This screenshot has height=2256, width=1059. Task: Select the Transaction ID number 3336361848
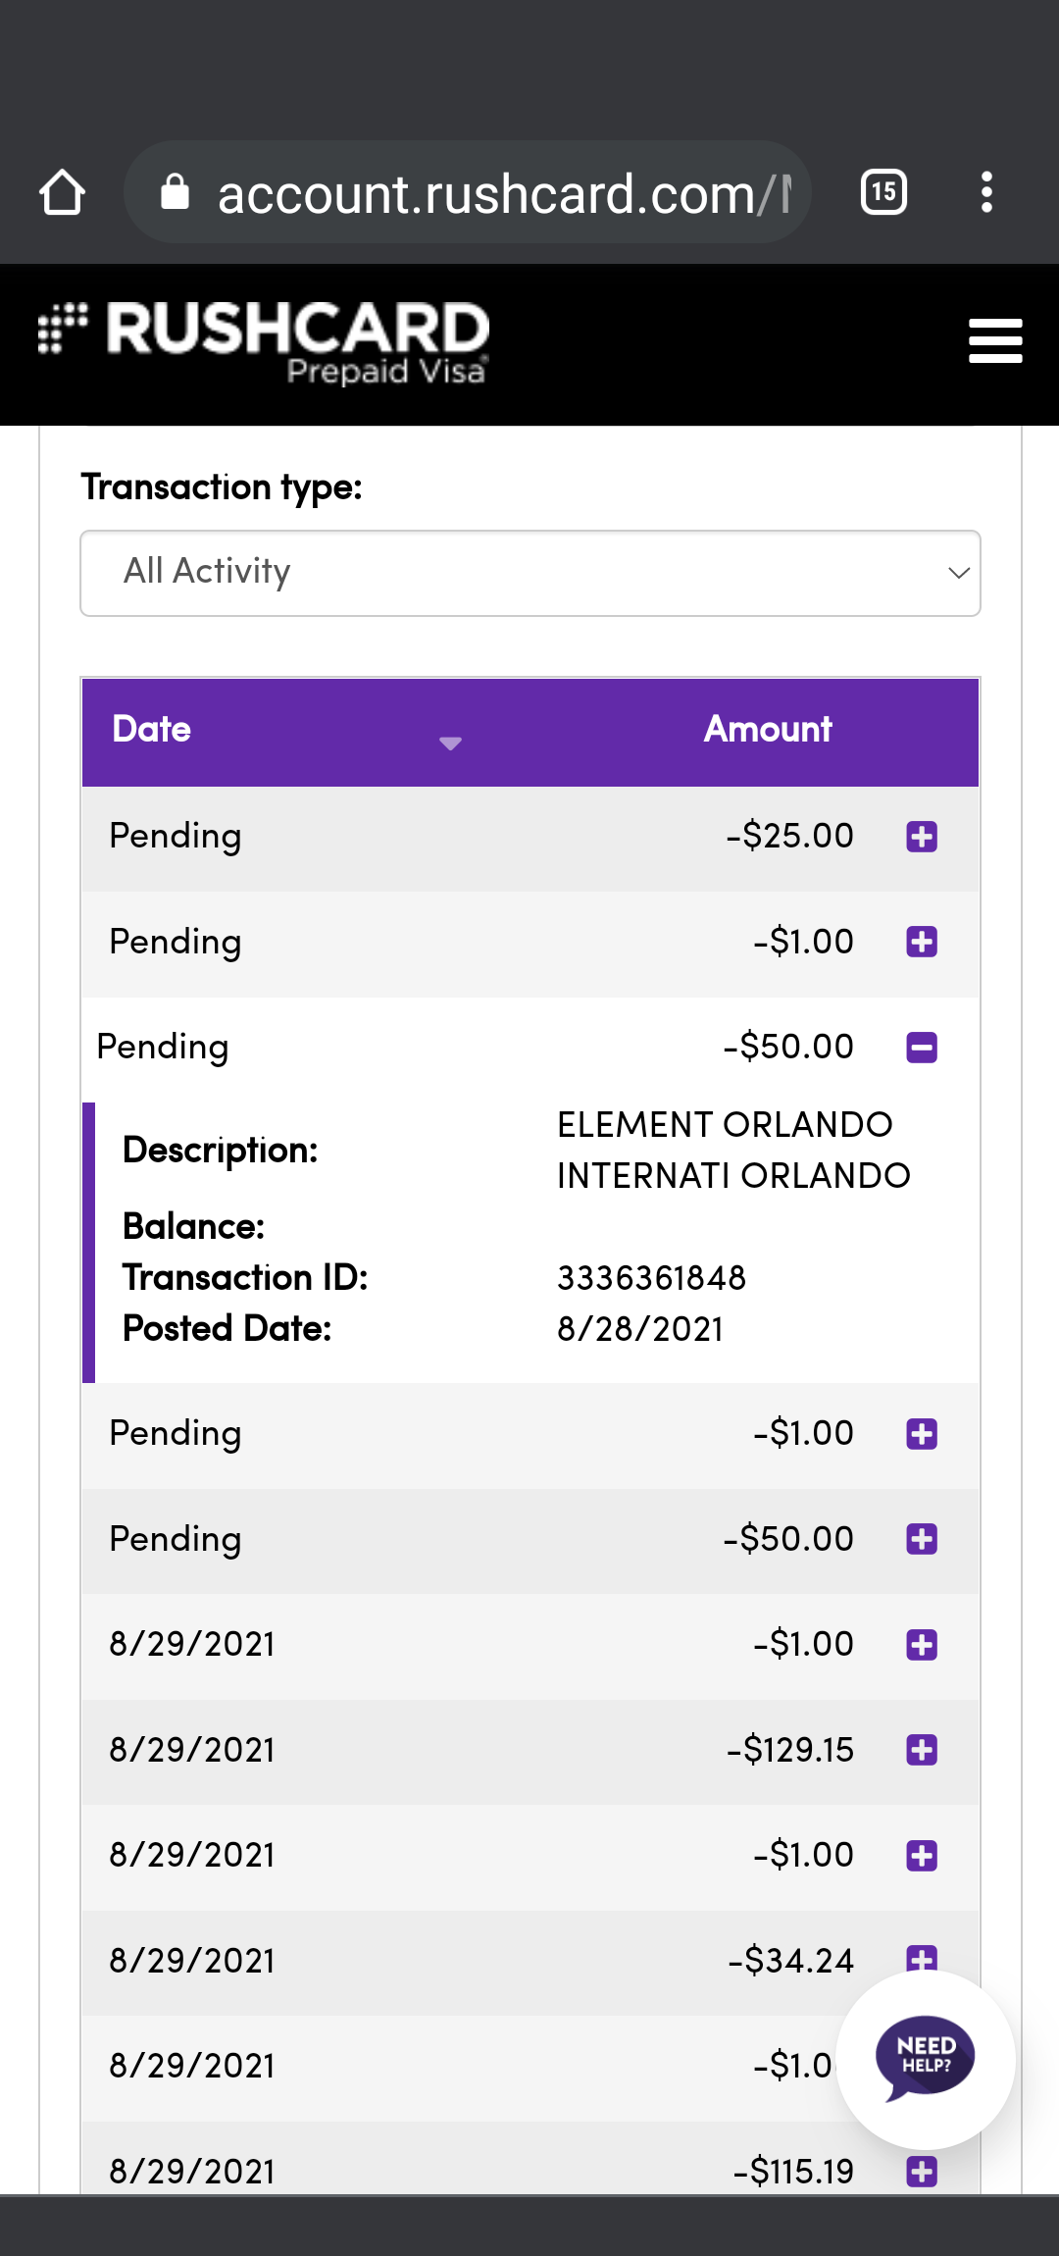651,1278
